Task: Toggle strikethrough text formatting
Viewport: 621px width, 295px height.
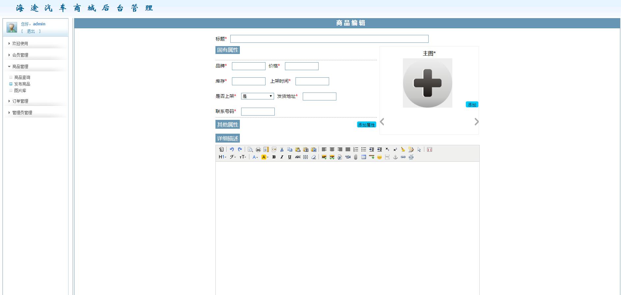Action: click(297, 157)
